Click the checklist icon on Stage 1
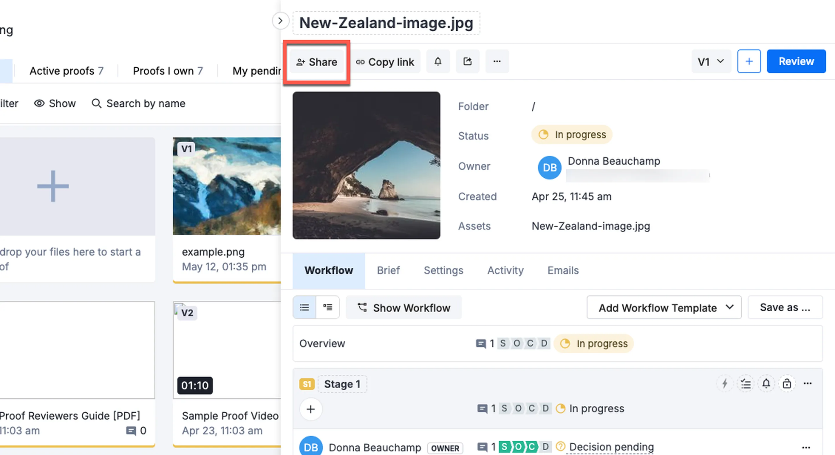The height and width of the screenshot is (455, 835). point(745,384)
